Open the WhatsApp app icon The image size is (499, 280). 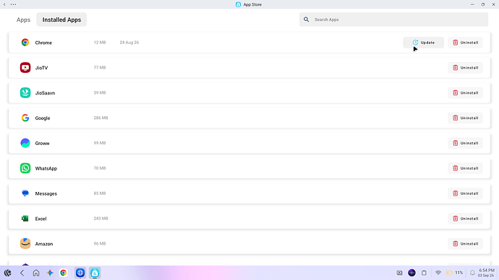[25, 168]
